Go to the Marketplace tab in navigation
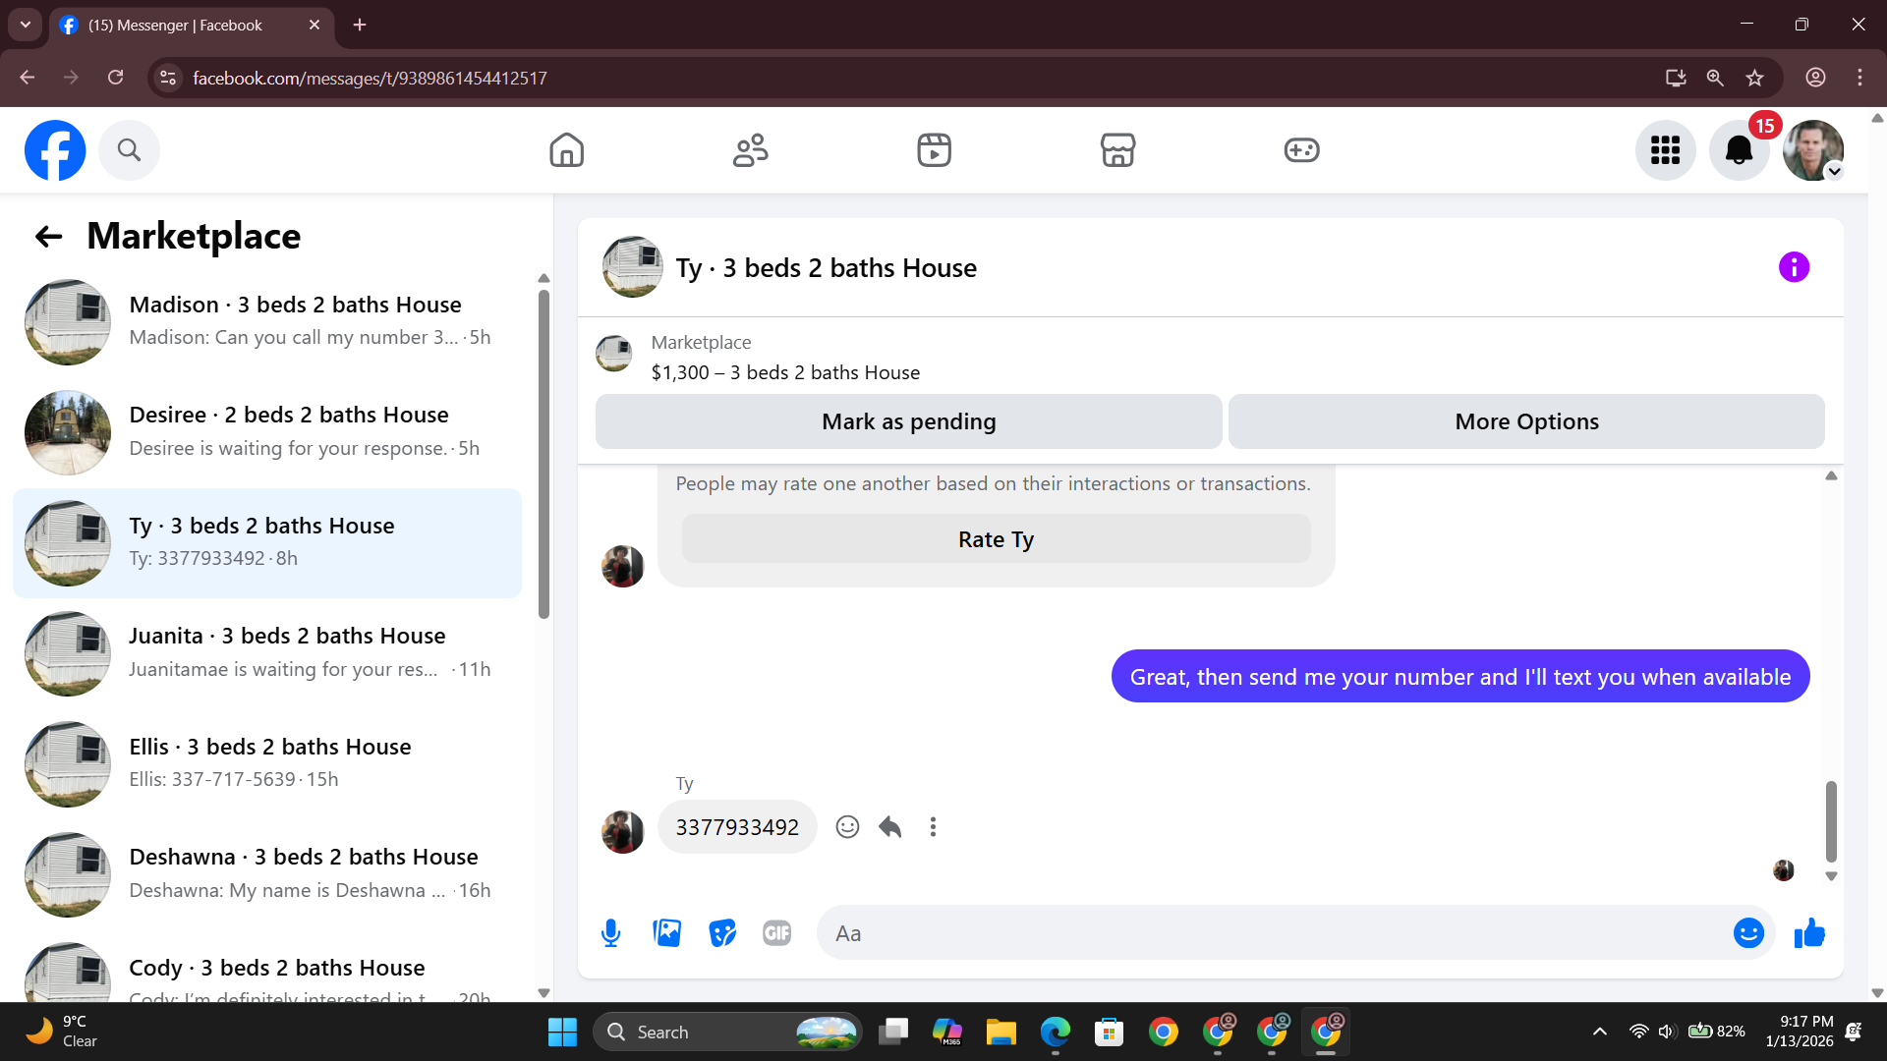Image resolution: width=1887 pixels, height=1061 pixels. point(1117,150)
